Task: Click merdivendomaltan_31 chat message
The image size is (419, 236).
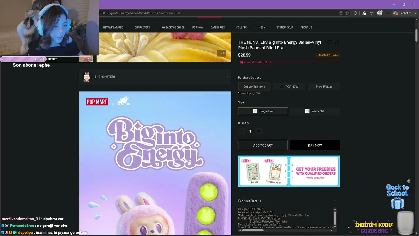Action: (x=32, y=219)
